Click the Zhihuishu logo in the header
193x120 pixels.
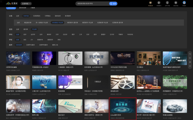[12, 4]
